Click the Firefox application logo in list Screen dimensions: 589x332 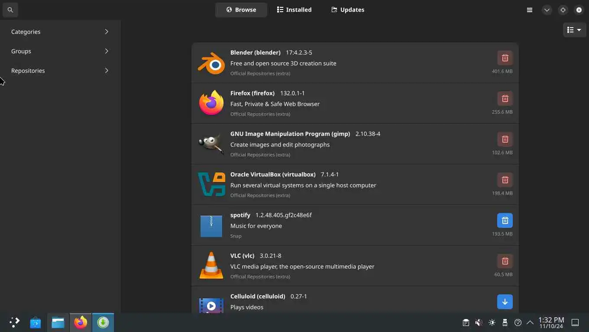211,103
